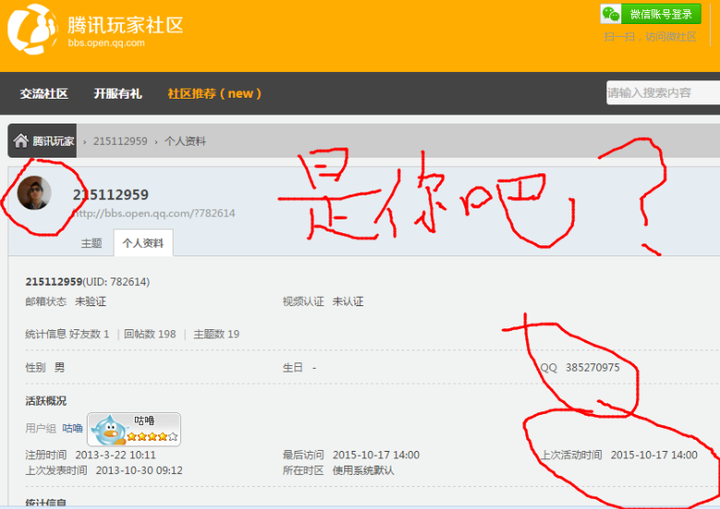
Task: Click the 活跃概况 section heading
Action: click(x=46, y=401)
